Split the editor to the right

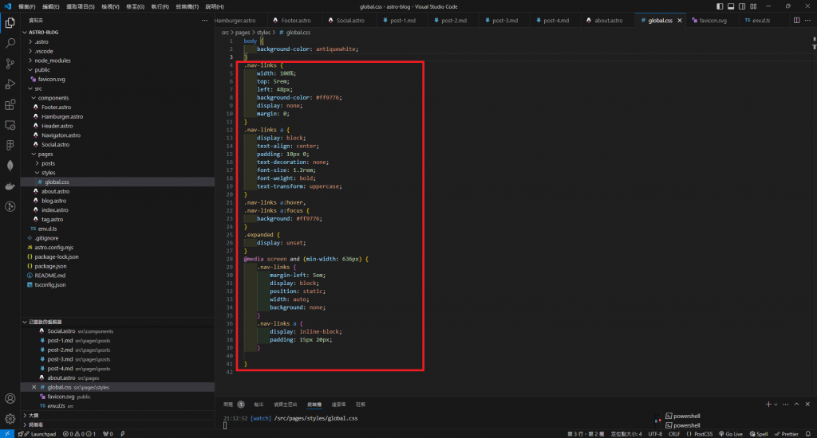(797, 20)
